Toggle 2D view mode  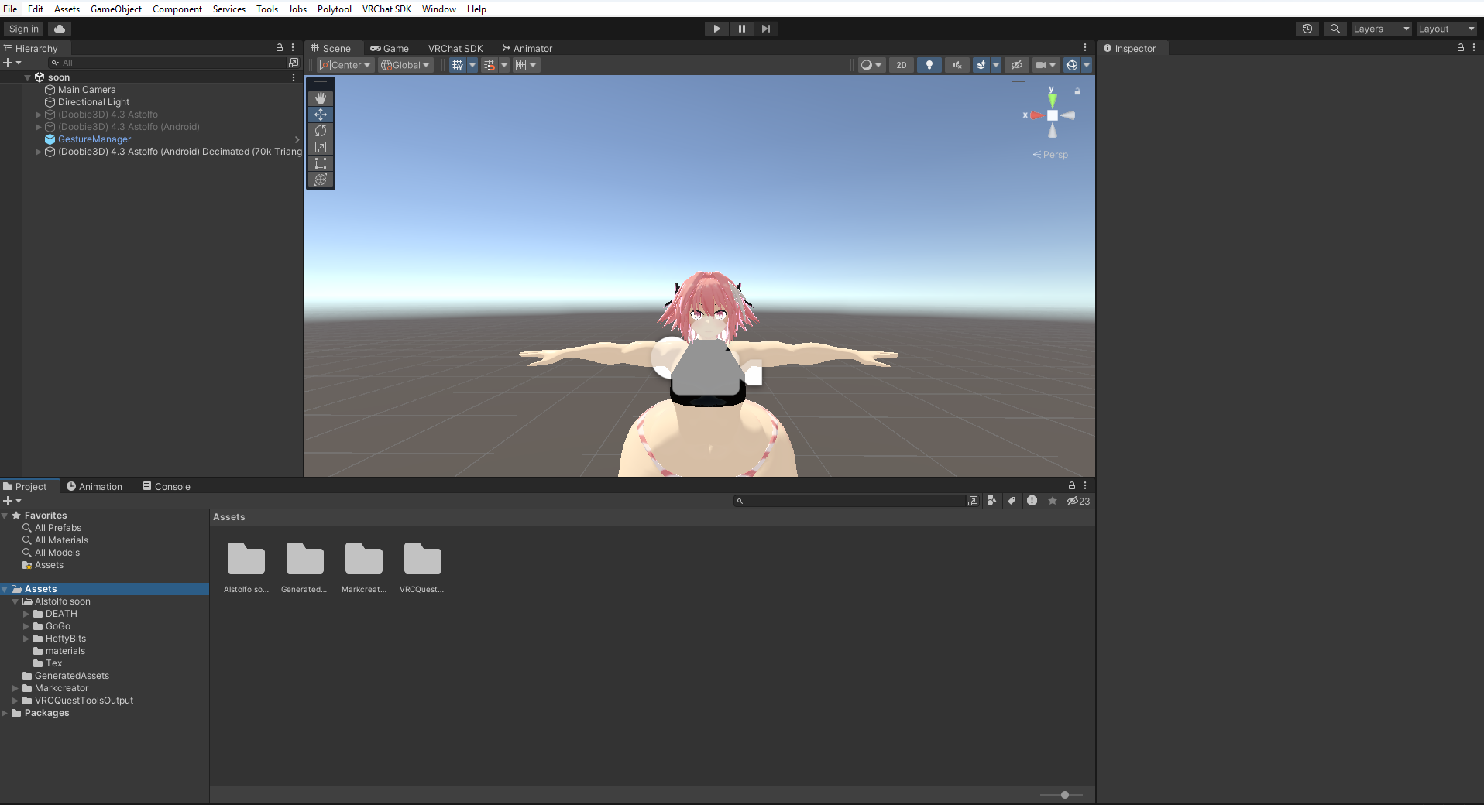point(902,65)
